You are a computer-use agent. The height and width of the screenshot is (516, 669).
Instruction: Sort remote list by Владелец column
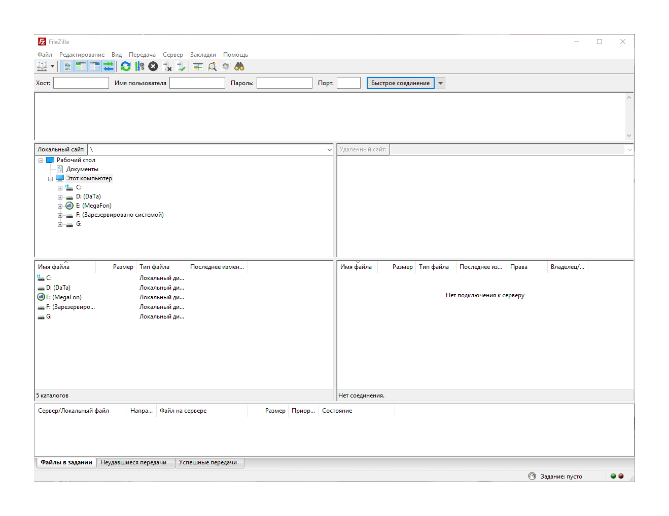tap(568, 267)
